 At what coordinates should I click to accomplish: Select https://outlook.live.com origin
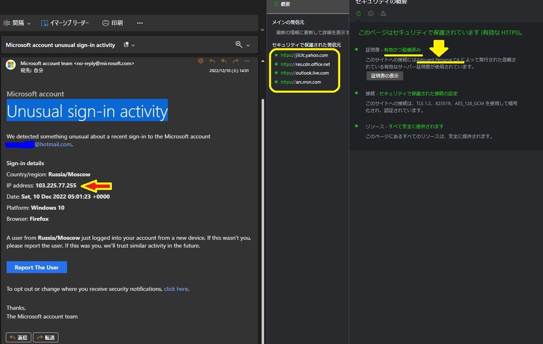(304, 73)
